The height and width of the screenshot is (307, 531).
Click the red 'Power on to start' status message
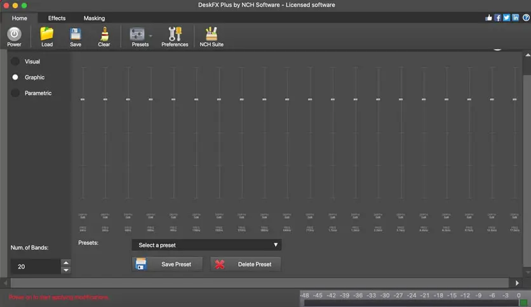(58, 297)
